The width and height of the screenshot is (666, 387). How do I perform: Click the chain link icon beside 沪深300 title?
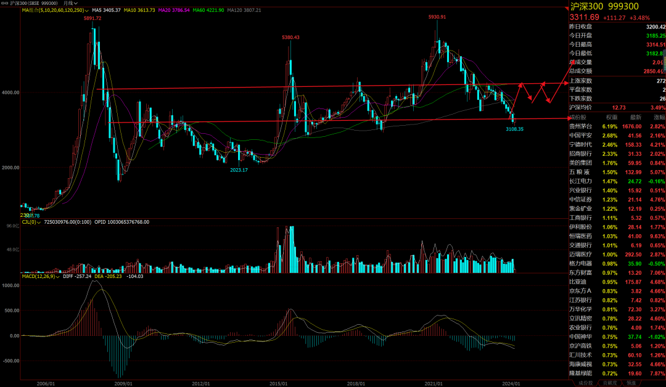pyautogui.click(x=5, y=3)
